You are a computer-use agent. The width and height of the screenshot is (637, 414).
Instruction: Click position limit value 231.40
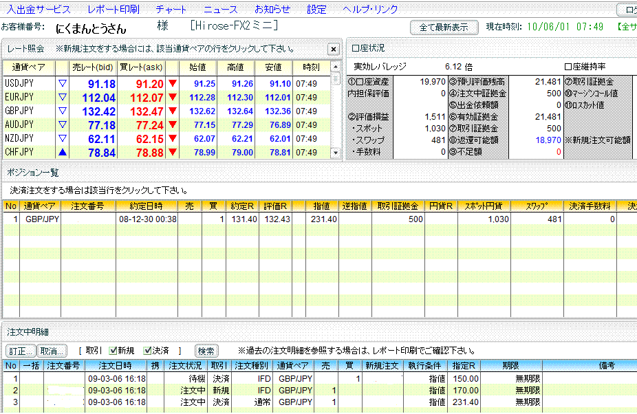pyautogui.click(x=324, y=219)
